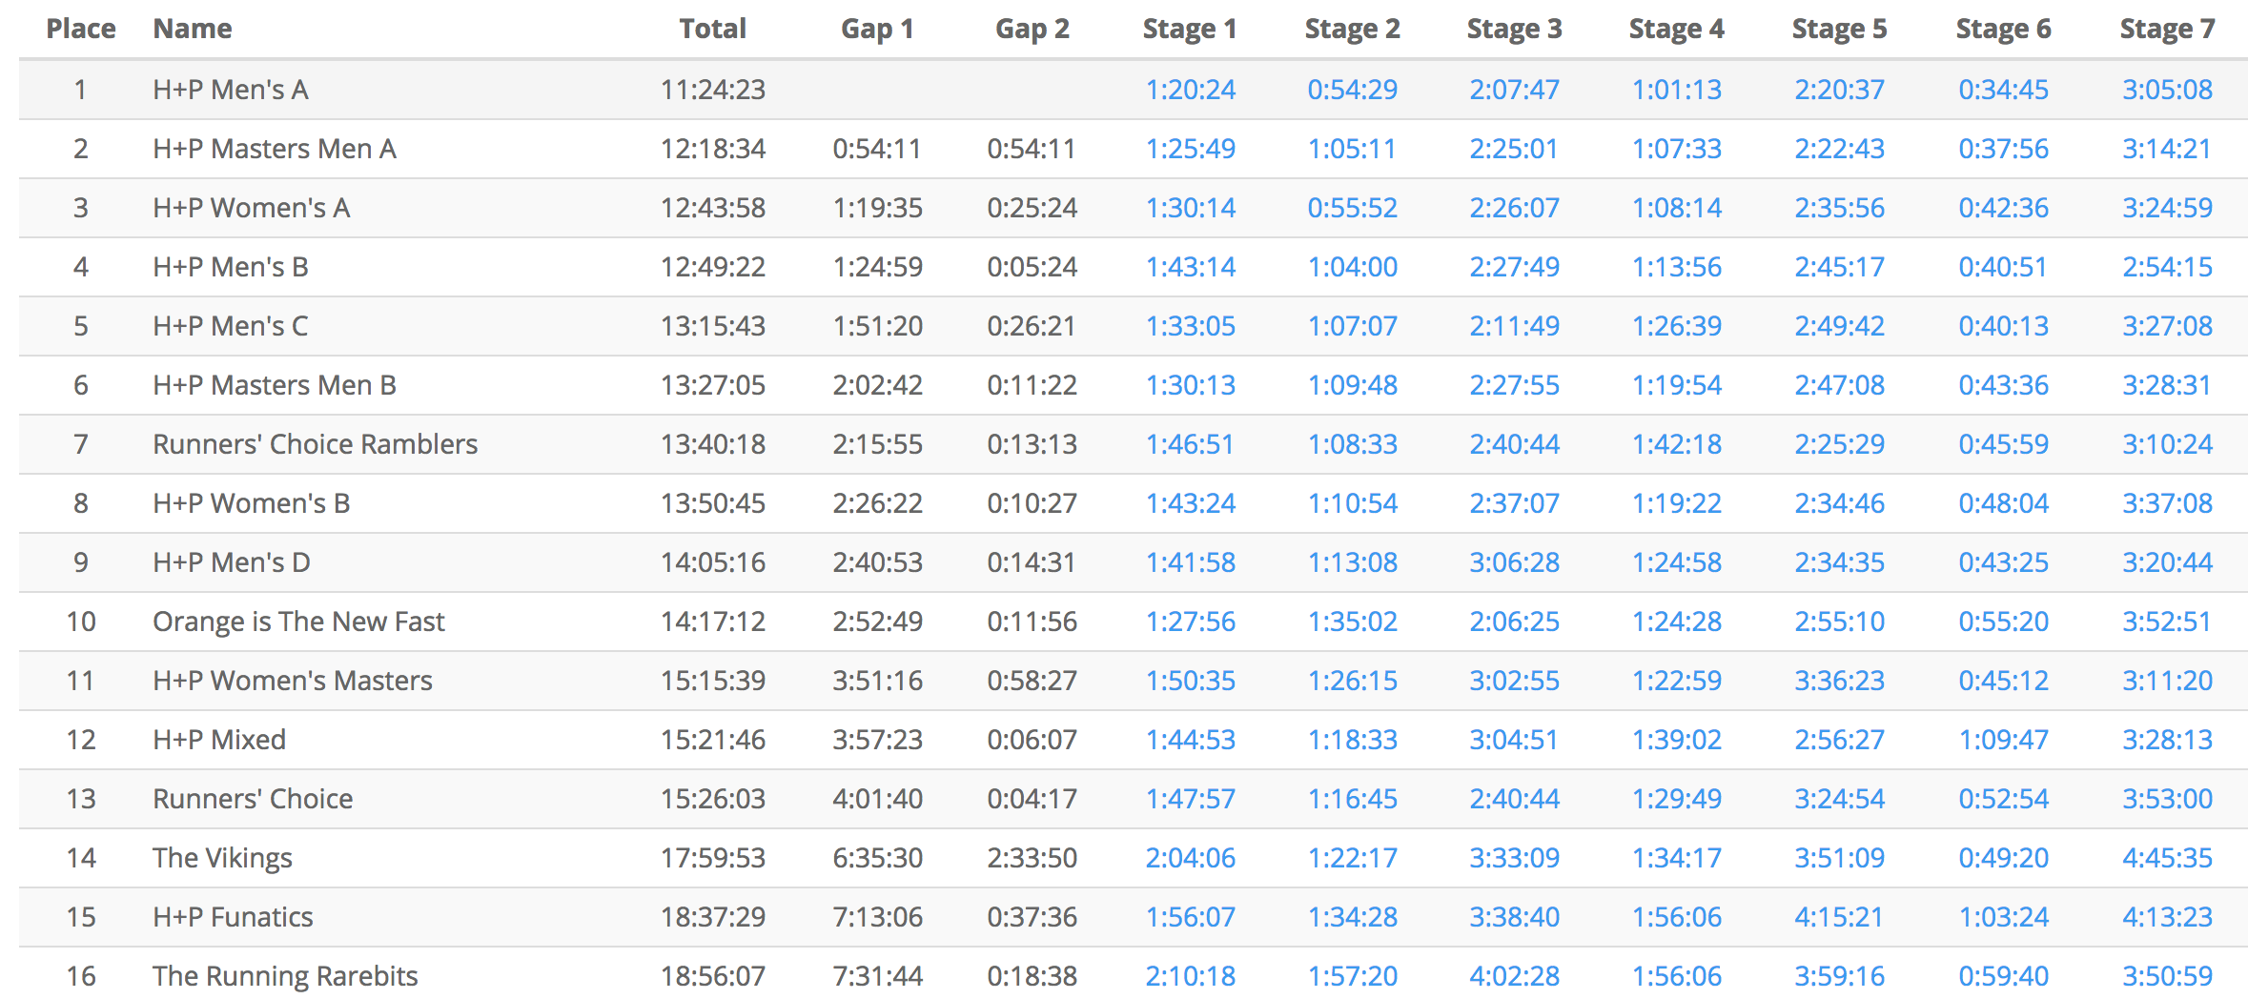Click Runners' Choice Ramblers Stage 5 time 2:25:29
Image resolution: width=2248 pixels, height=999 pixels.
(x=1839, y=444)
